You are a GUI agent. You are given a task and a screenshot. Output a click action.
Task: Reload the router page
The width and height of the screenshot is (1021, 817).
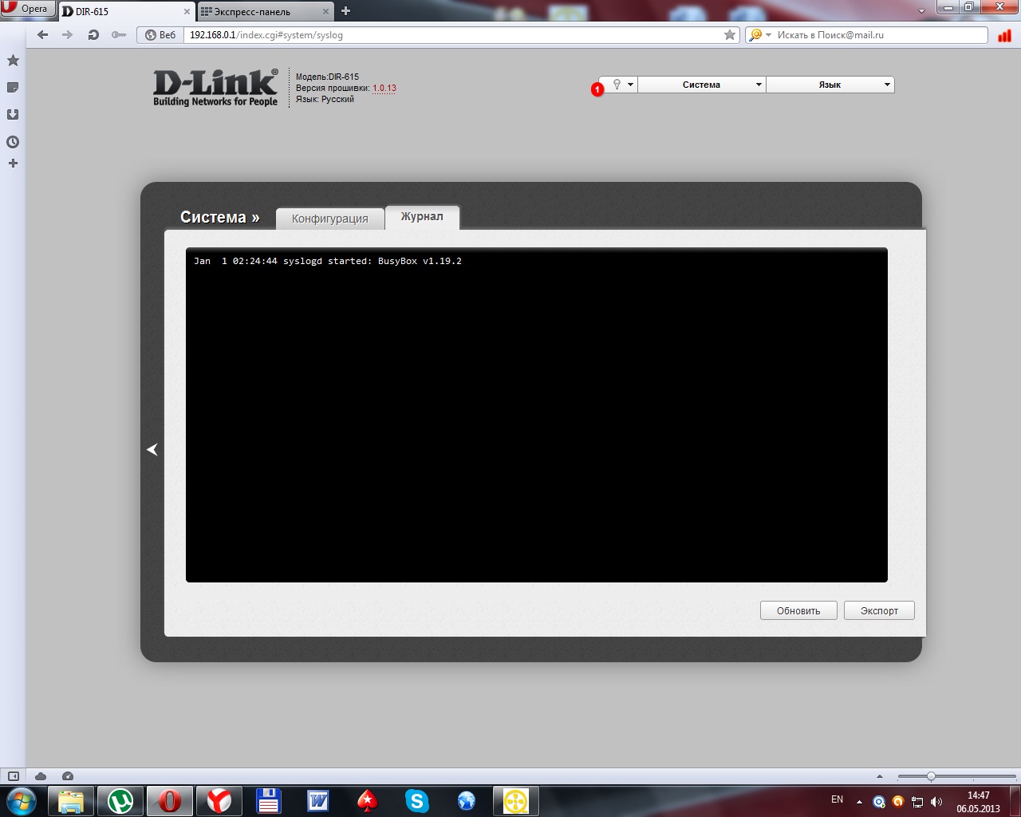(93, 35)
